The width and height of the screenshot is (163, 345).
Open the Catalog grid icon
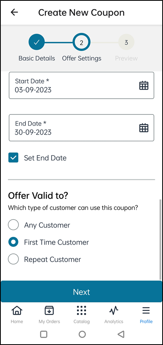(x=81, y=310)
